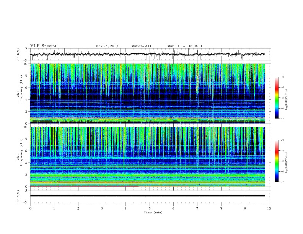Click time axis tick label "1"
The height and width of the screenshot is (234, 303).
[54, 208]
